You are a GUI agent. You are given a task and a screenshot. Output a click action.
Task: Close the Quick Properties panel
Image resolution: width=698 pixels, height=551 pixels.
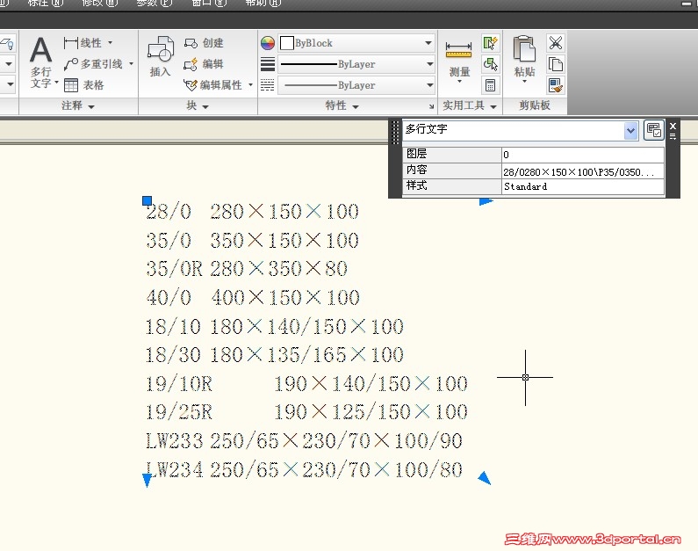(x=673, y=126)
